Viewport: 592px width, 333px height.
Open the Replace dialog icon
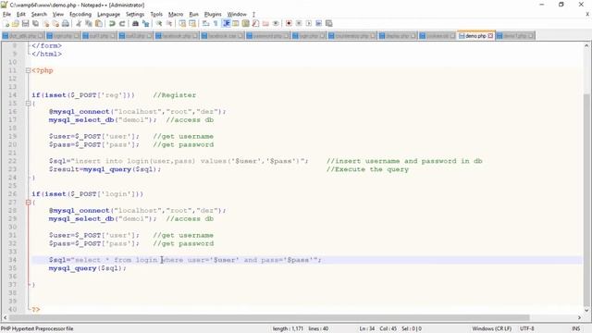145,23
